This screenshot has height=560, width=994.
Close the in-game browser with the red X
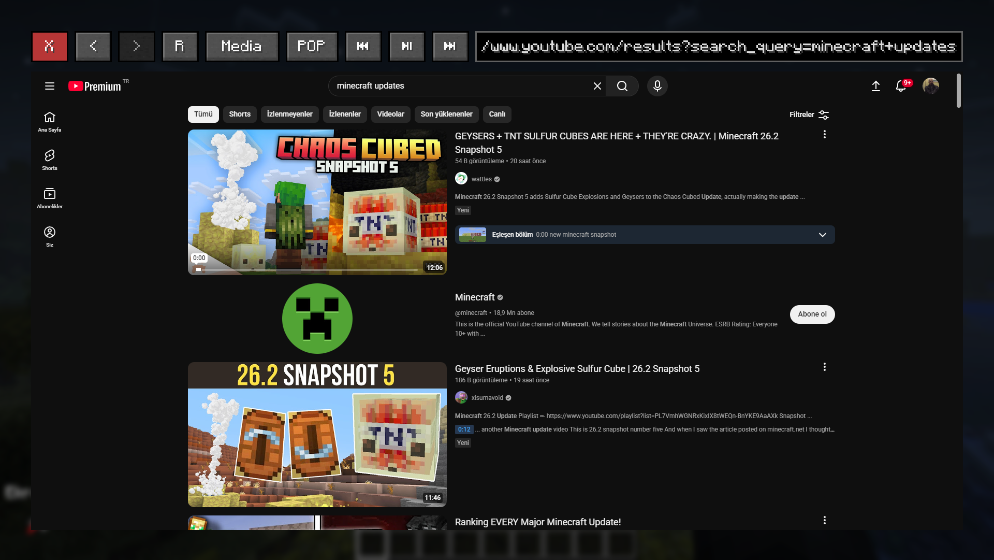pyautogui.click(x=50, y=47)
